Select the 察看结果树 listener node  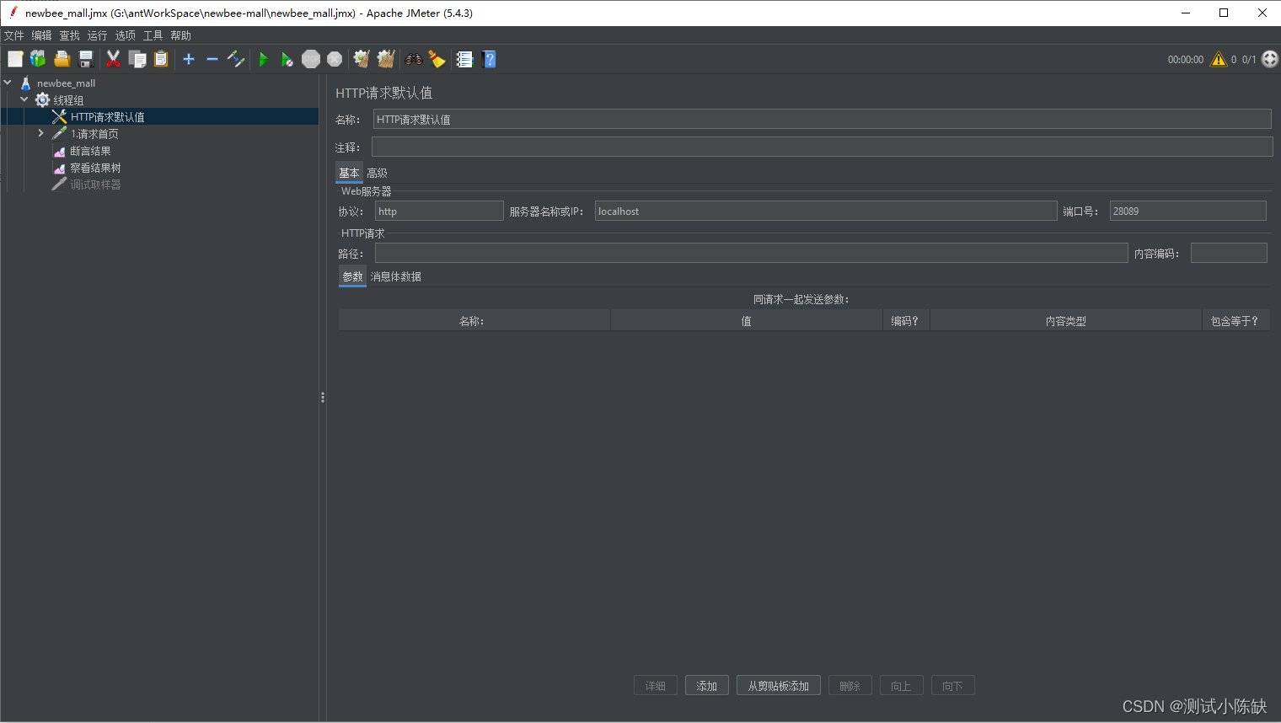tap(95, 168)
